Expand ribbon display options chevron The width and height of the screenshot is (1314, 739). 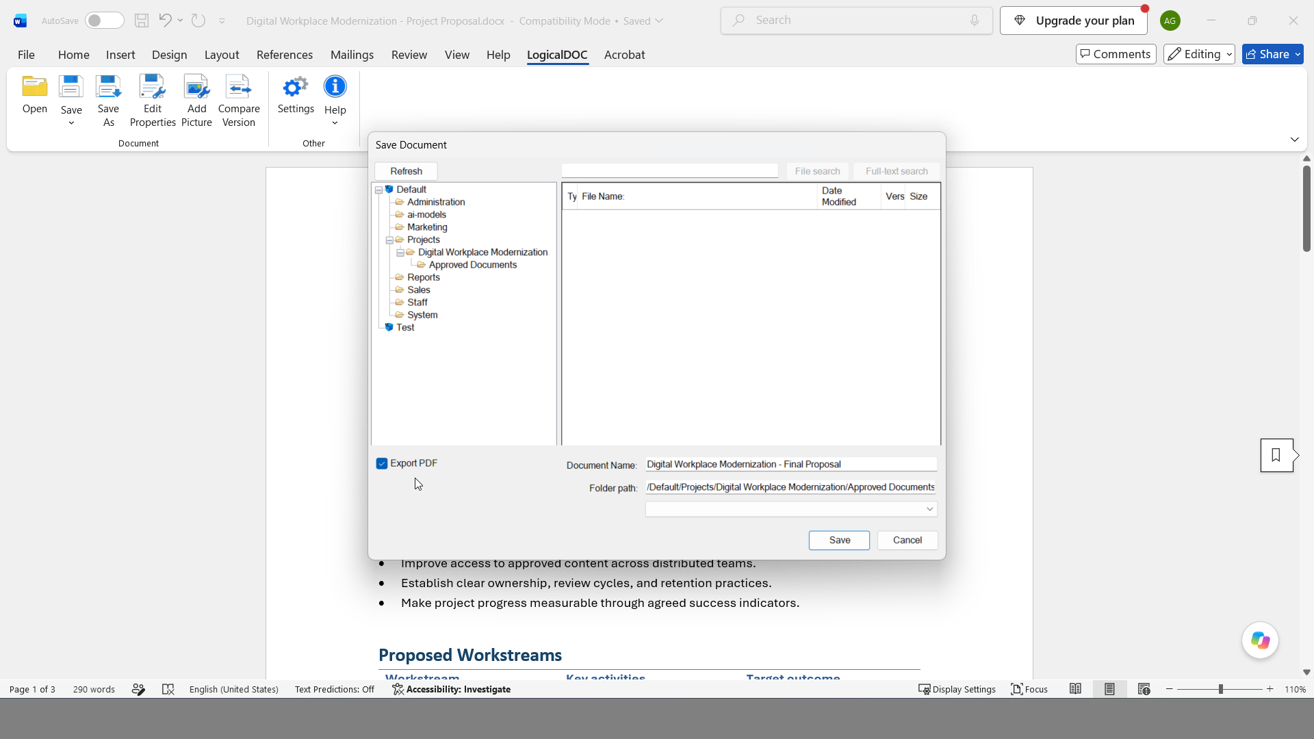pyautogui.click(x=1294, y=140)
